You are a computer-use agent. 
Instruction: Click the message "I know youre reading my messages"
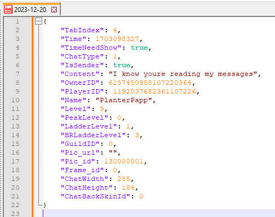click(183, 74)
